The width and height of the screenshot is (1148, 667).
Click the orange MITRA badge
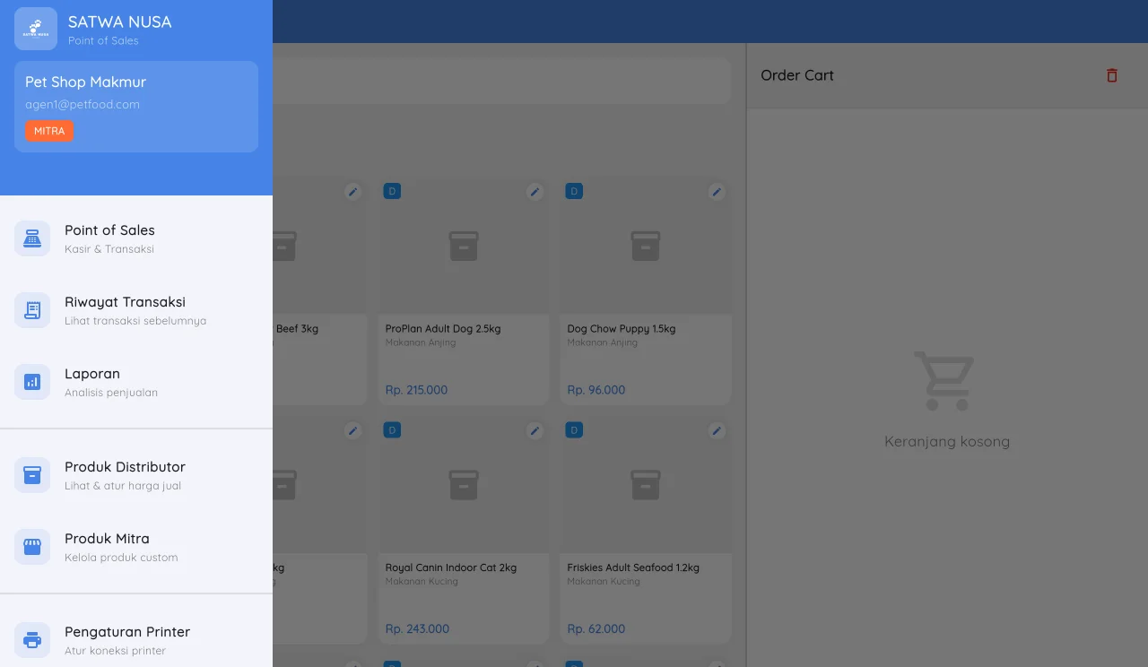[49, 131]
